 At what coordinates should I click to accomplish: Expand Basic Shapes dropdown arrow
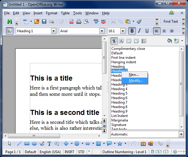click(x=72, y=144)
